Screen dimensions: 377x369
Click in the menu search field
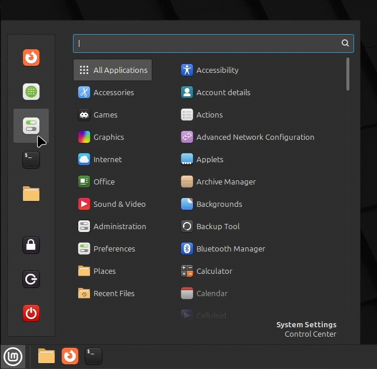[213, 43]
